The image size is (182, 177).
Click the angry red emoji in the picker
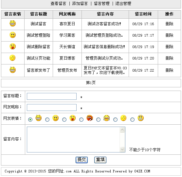pyautogui.click(x=90, y=118)
